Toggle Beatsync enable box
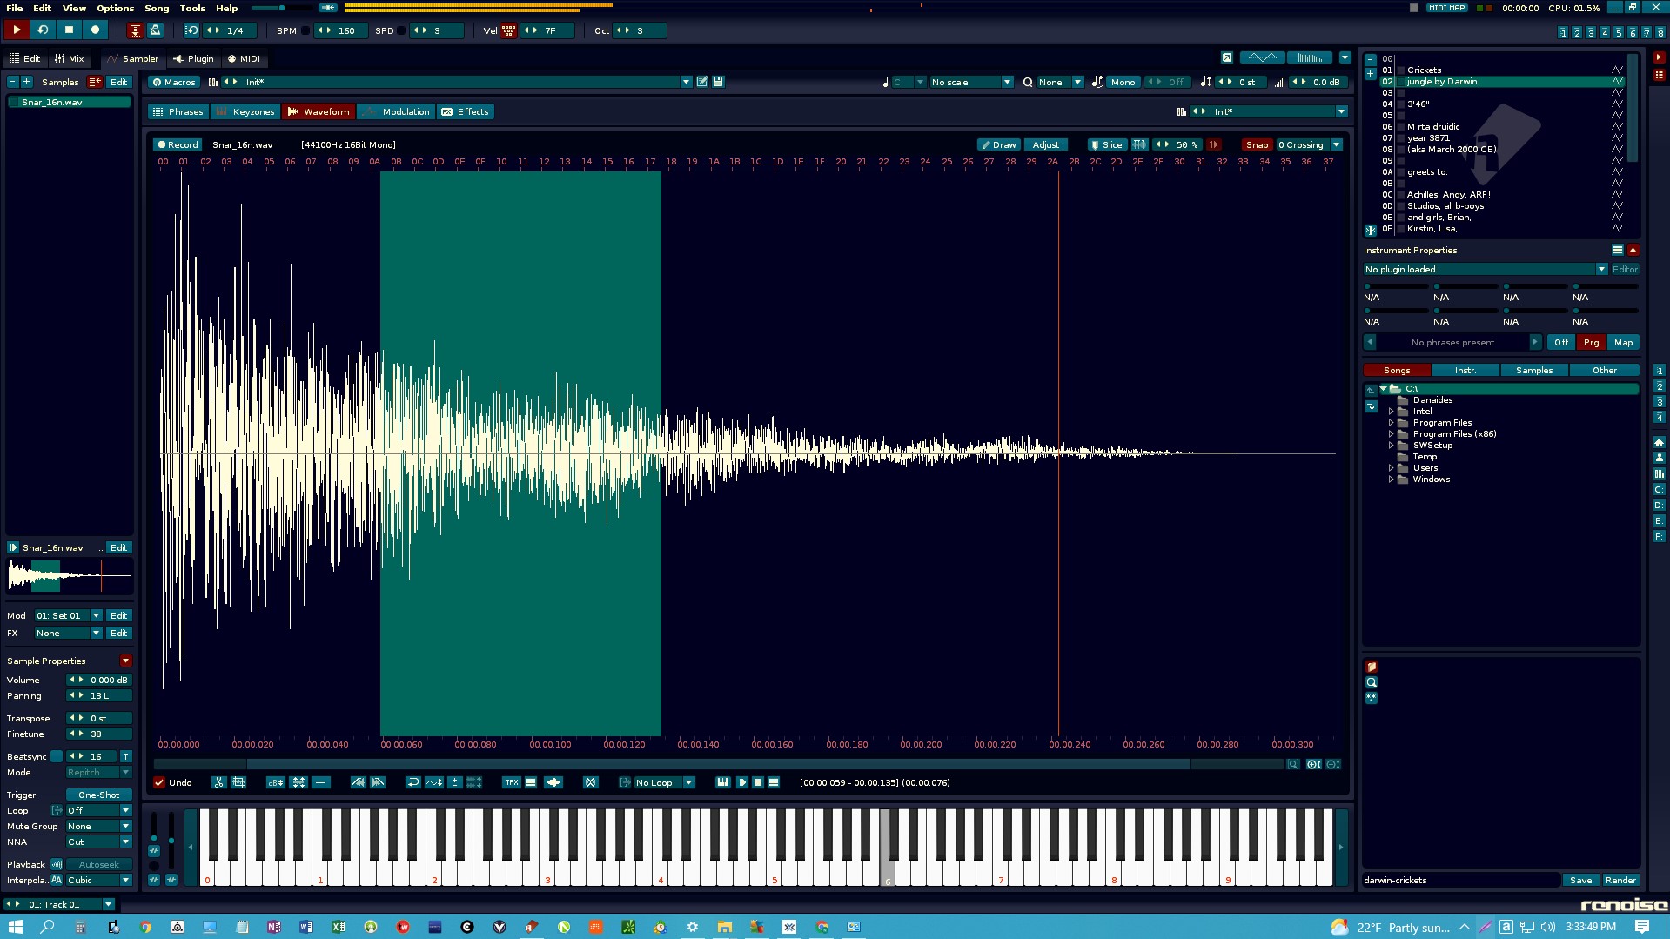This screenshot has width=1670, height=939. (57, 756)
